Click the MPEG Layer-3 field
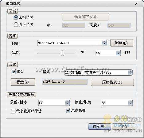The image size is (144, 138). (x=64, y=82)
